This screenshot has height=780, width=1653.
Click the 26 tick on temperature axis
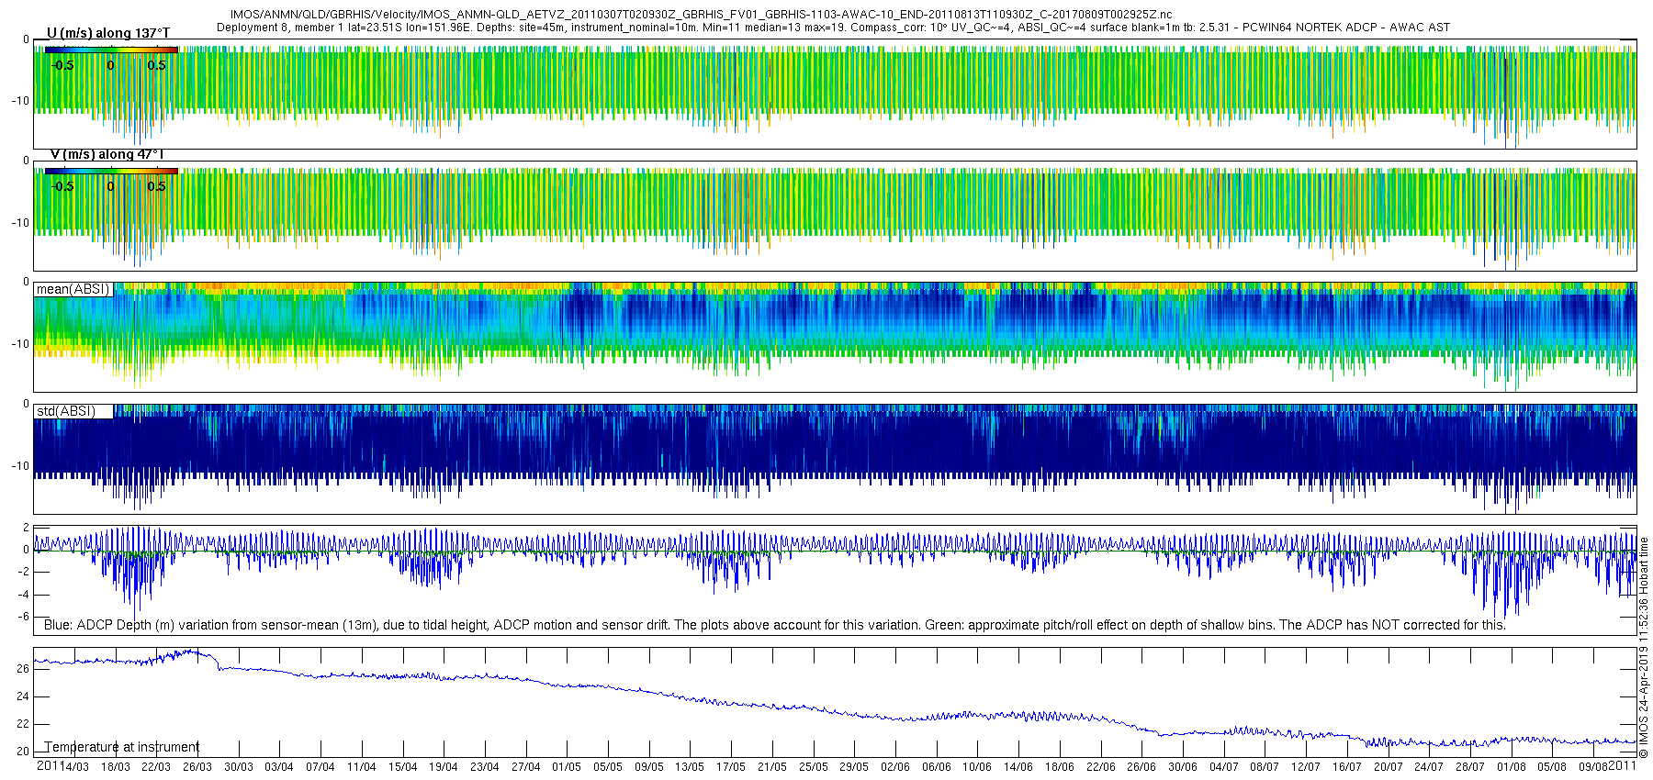point(23,669)
